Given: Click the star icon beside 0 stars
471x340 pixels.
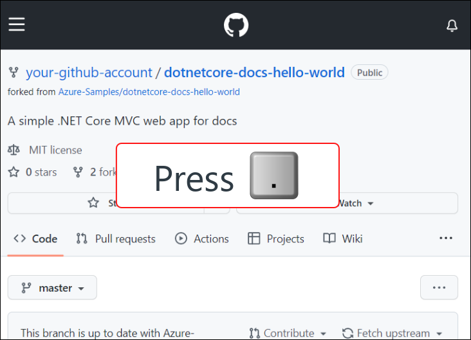Looking at the screenshot, I should (x=14, y=172).
